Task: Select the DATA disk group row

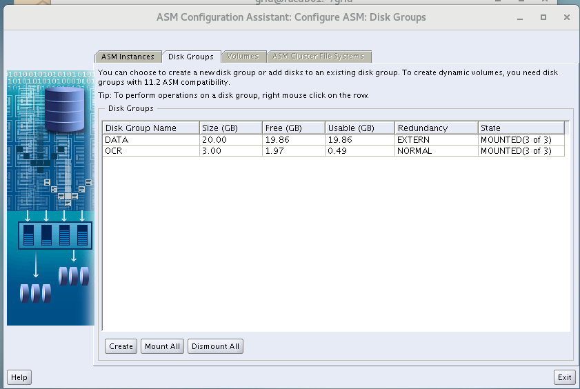Action: point(334,140)
